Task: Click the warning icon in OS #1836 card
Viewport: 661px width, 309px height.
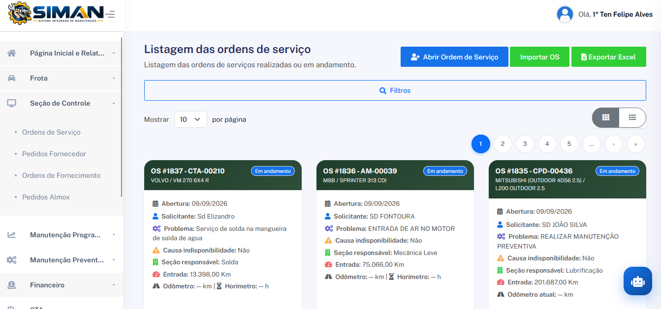Action: click(328, 240)
